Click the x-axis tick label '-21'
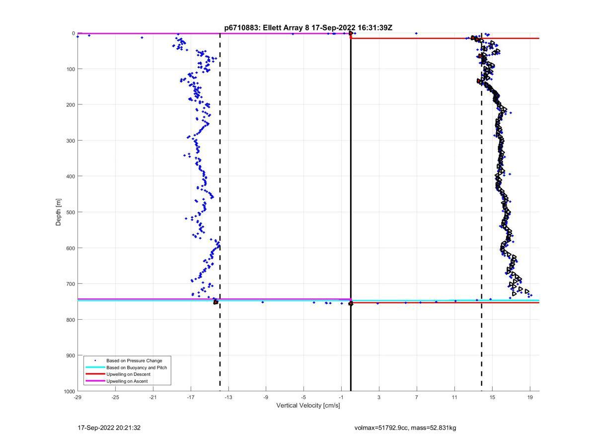Viewport: 596px width, 440px height. tap(153, 397)
